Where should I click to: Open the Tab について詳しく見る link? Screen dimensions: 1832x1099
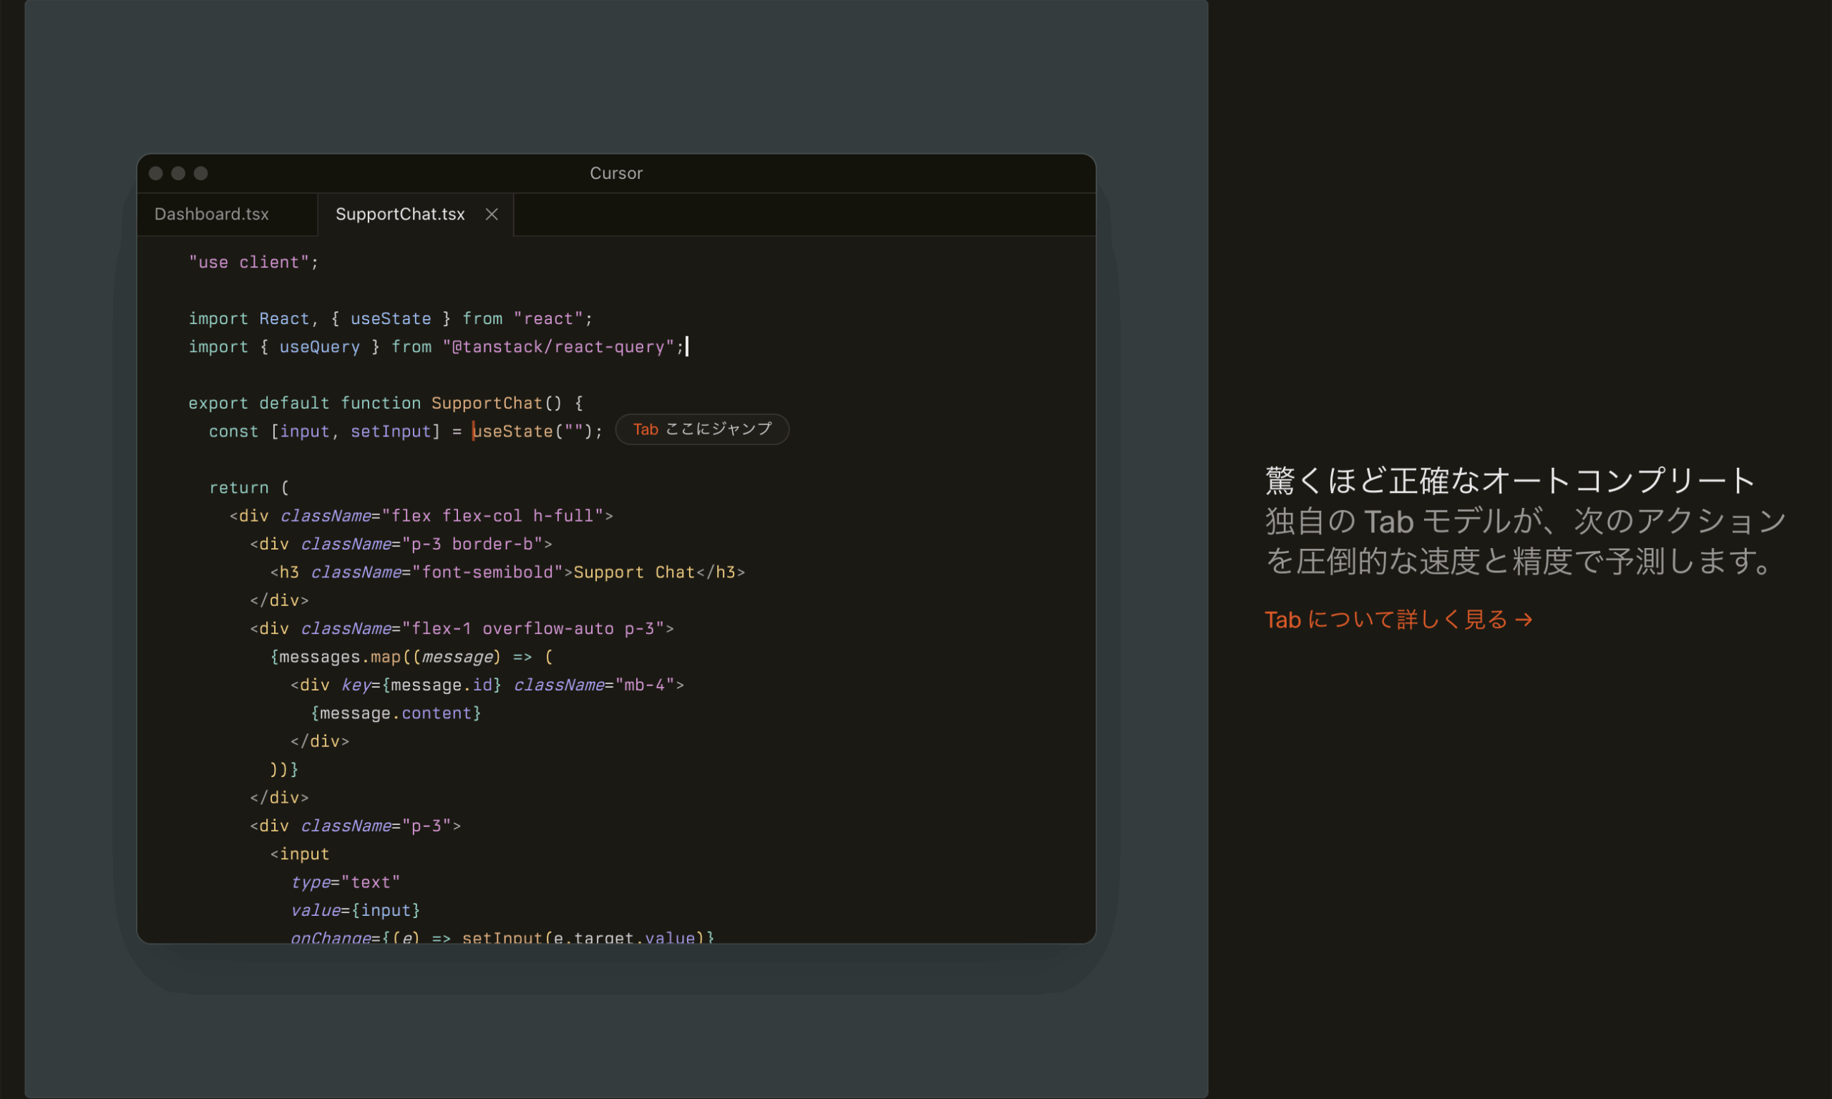(1386, 619)
